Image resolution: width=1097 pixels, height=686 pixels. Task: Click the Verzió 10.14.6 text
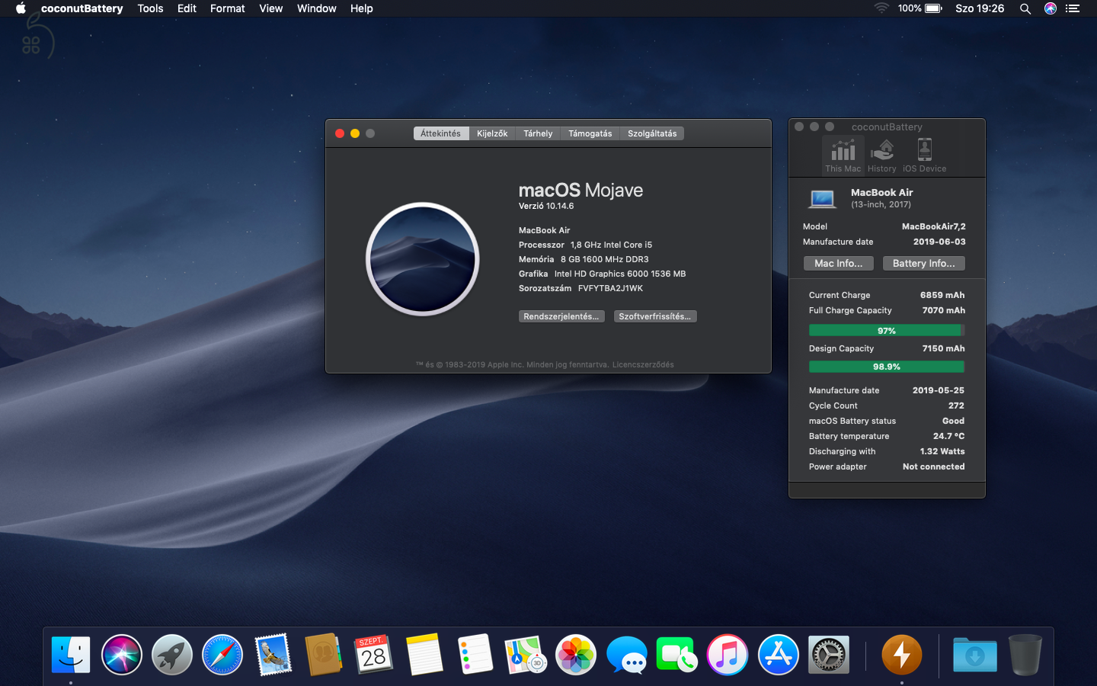(546, 206)
